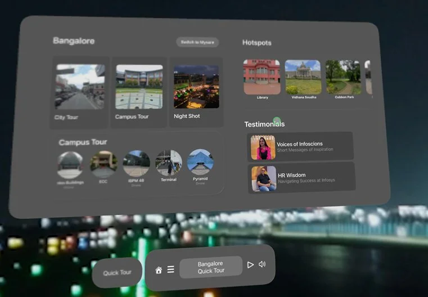
Task: Open the Voices of Infoscions testimonial
Action: (x=300, y=147)
